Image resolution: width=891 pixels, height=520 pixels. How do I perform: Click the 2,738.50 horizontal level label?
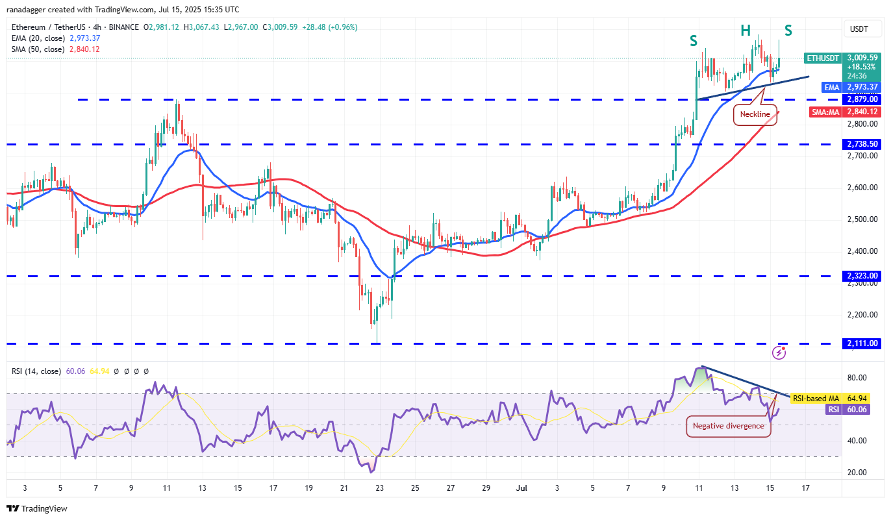[x=862, y=144]
